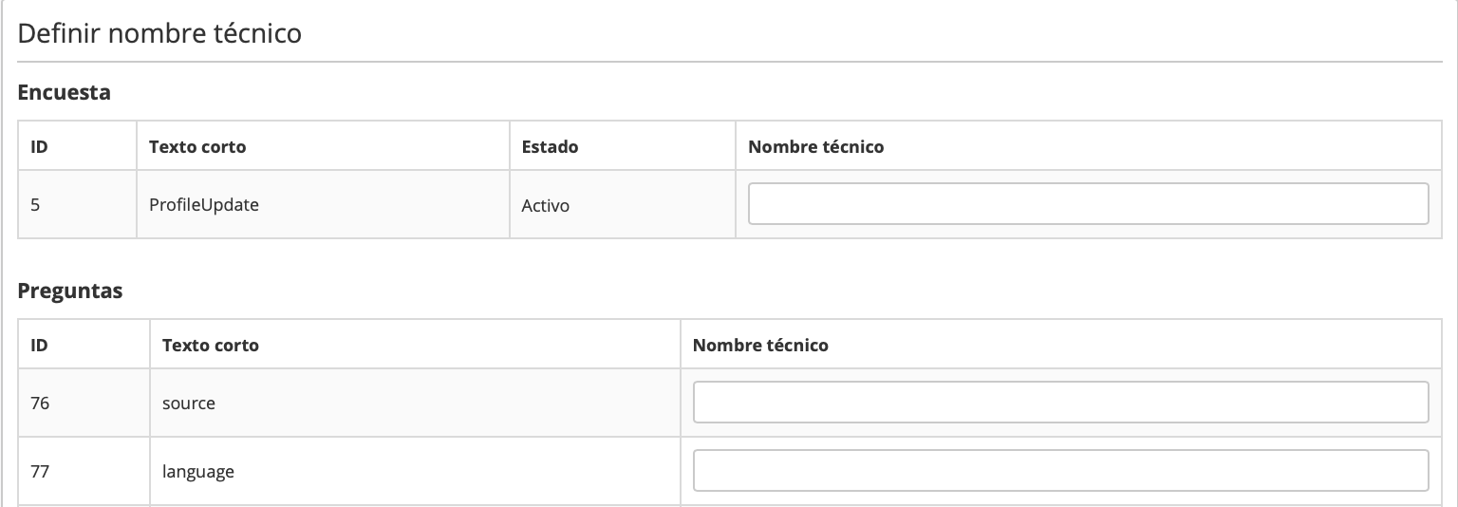Click survey ID cell showing 5
The height and width of the screenshot is (507, 1458).
pyautogui.click(x=35, y=204)
